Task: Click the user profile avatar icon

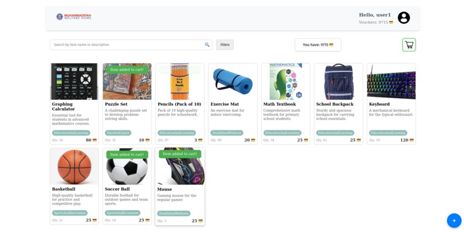Action: coord(404,18)
